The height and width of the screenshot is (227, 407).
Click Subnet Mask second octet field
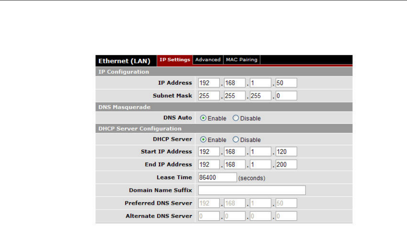235,96
